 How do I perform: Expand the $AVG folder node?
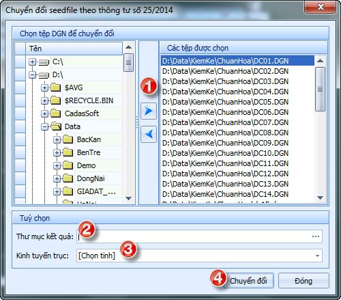tap(44, 87)
